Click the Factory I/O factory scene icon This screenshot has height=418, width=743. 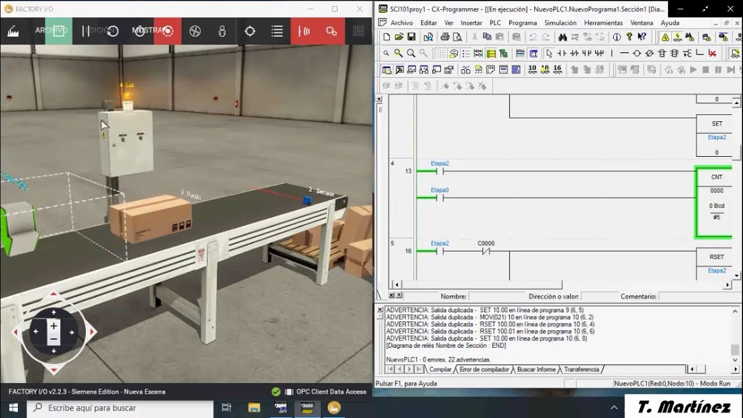pyautogui.click(x=13, y=31)
